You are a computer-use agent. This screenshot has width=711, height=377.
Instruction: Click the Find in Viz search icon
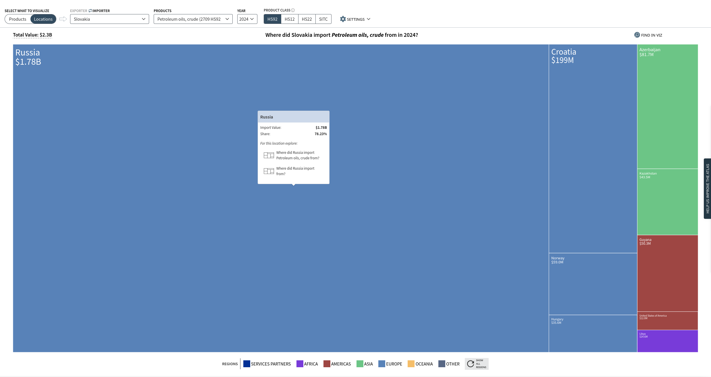click(x=637, y=35)
